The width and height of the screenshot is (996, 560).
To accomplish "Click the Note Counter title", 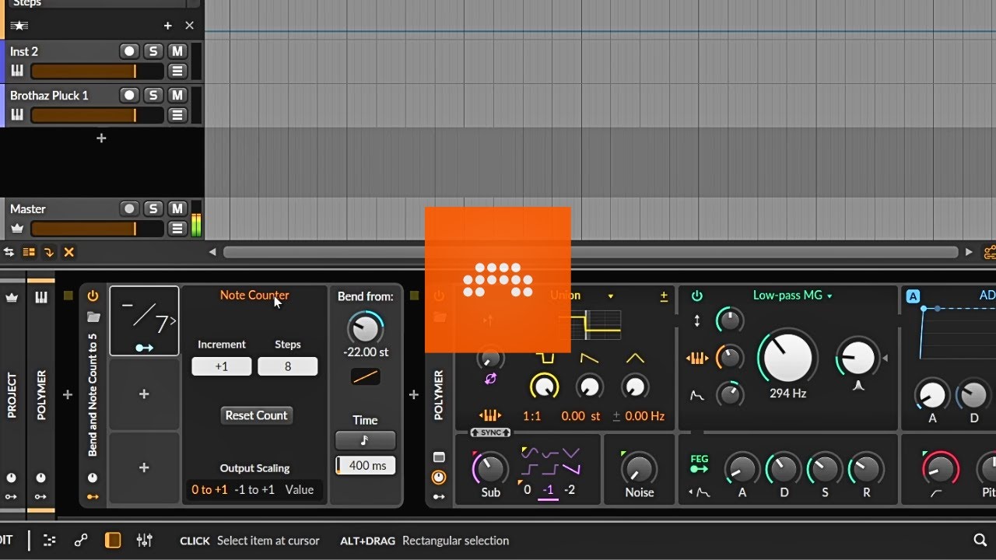I will pos(254,295).
